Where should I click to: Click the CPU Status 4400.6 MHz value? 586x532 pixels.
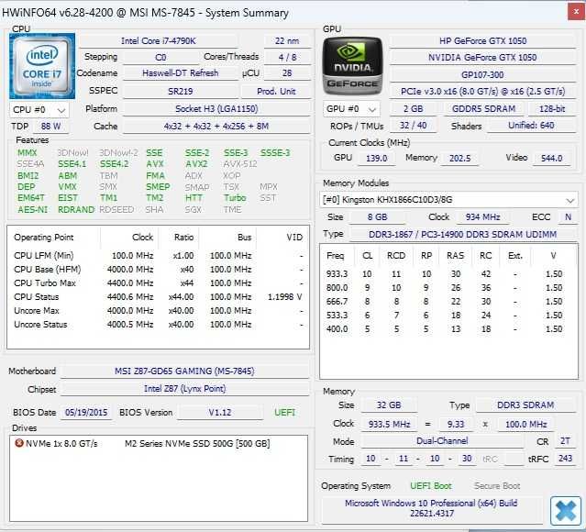pos(130,297)
